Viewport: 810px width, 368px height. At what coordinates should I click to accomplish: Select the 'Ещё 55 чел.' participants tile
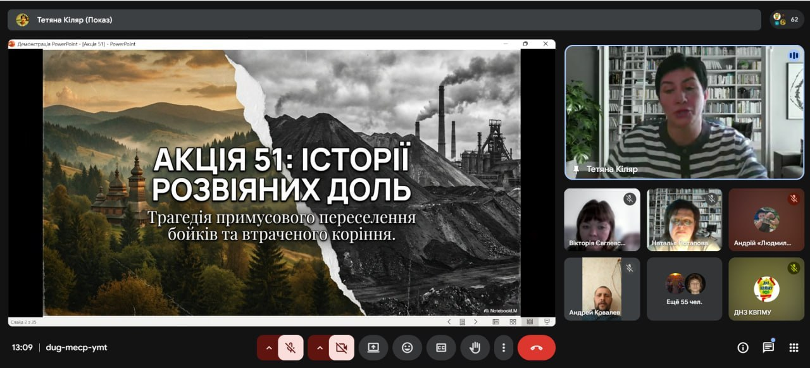pyautogui.click(x=684, y=288)
